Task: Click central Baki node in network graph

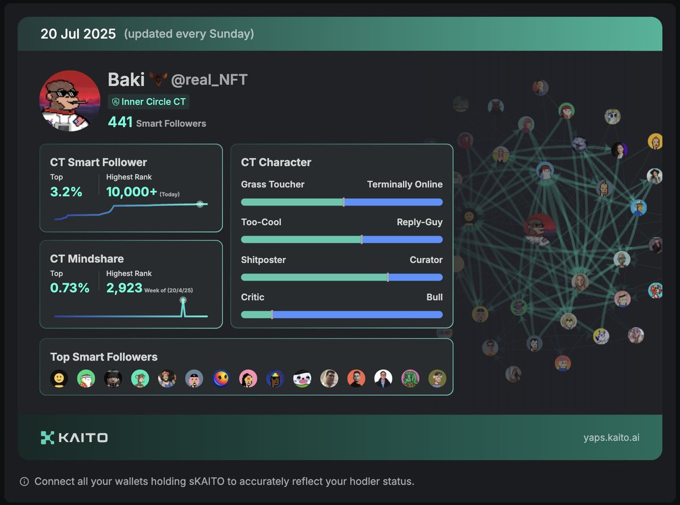Action: click(x=539, y=229)
